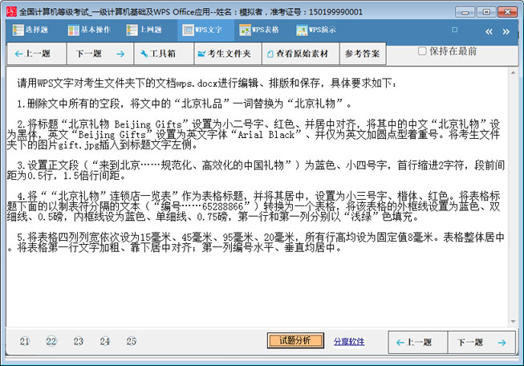
Task: Open the 上网题 tab
Action: tap(144, 30)
